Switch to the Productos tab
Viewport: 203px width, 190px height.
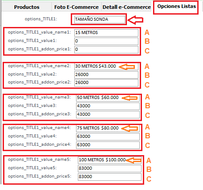tap(27, 7)
